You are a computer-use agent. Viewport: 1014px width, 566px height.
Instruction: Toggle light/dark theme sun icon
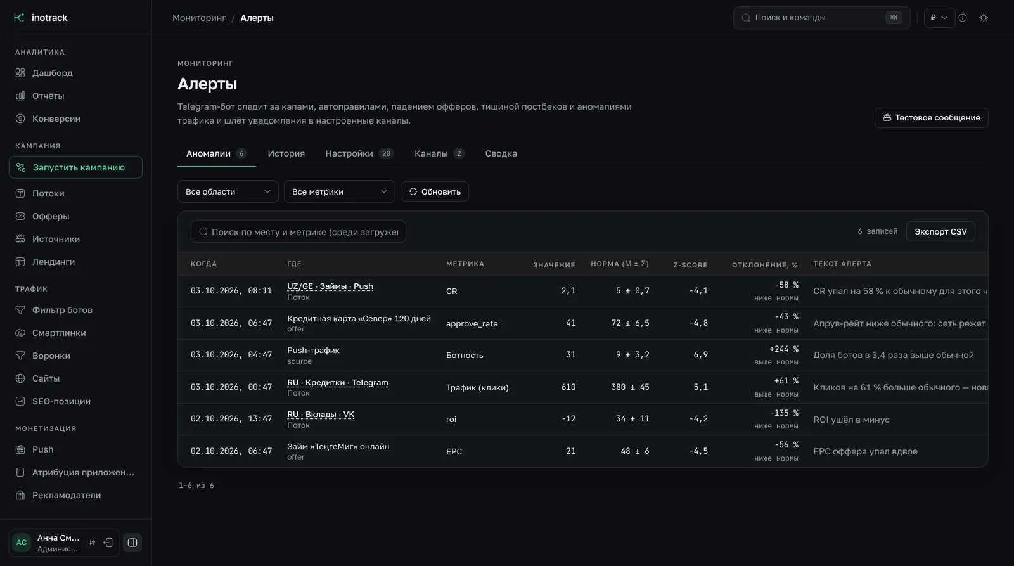pyautogui.click(x=984, y=18)
